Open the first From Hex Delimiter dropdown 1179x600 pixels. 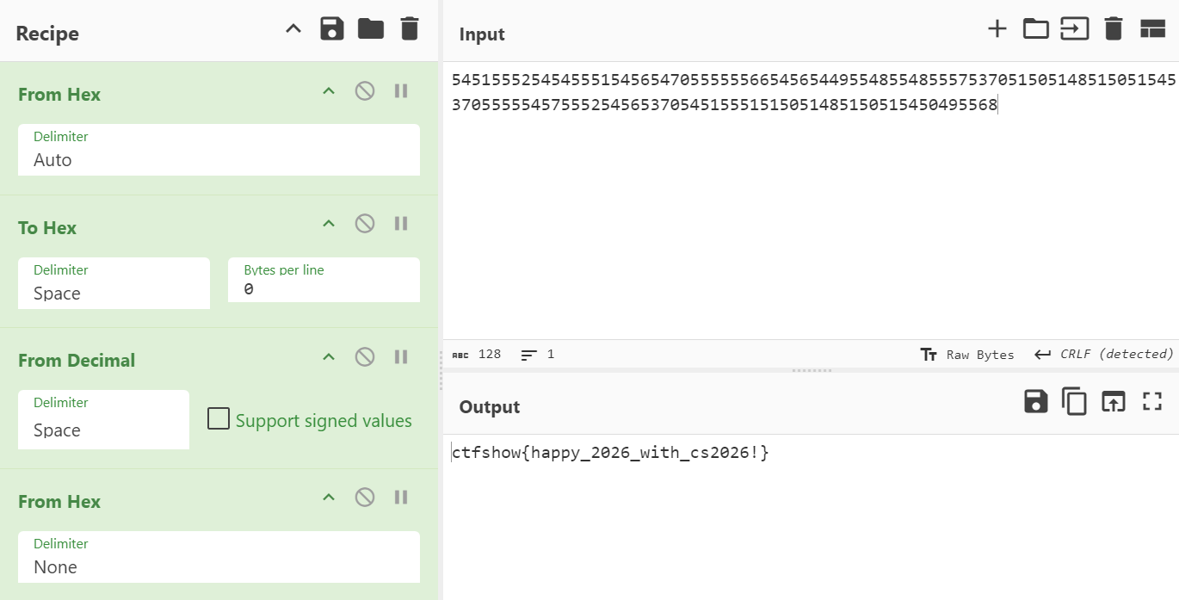219,159
